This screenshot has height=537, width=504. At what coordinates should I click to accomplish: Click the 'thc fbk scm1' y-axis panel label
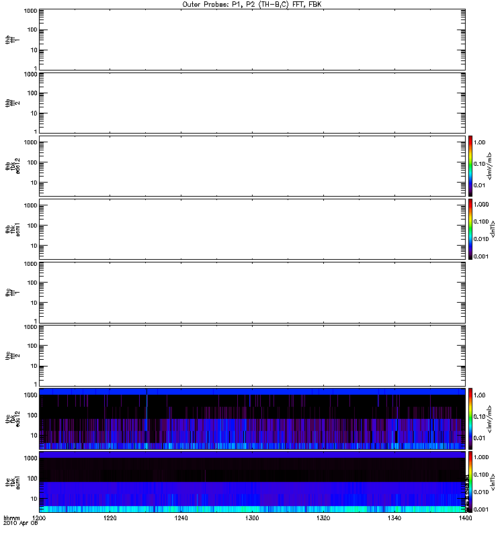tap(12, 482)
